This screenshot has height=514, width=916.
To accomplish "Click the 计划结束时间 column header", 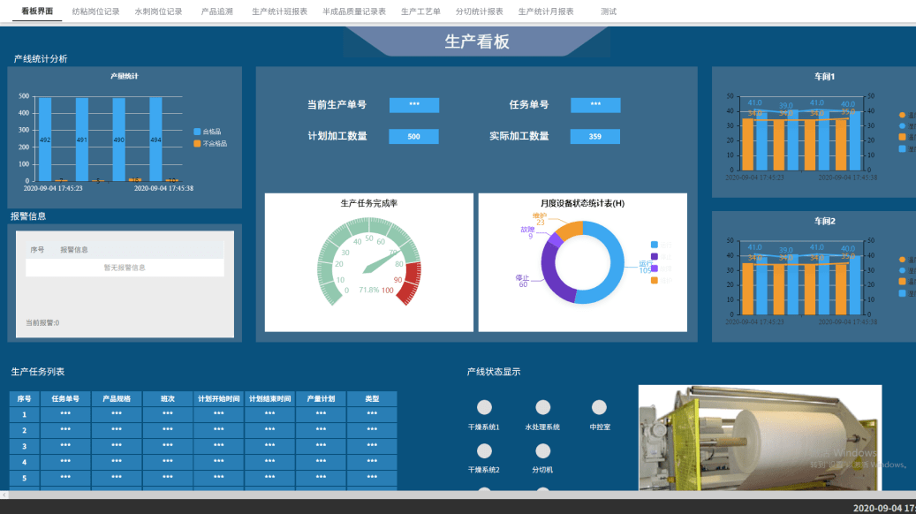I will point(270,399).
